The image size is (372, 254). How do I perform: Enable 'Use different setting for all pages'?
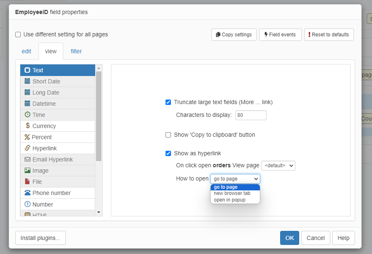coord(18,35)
